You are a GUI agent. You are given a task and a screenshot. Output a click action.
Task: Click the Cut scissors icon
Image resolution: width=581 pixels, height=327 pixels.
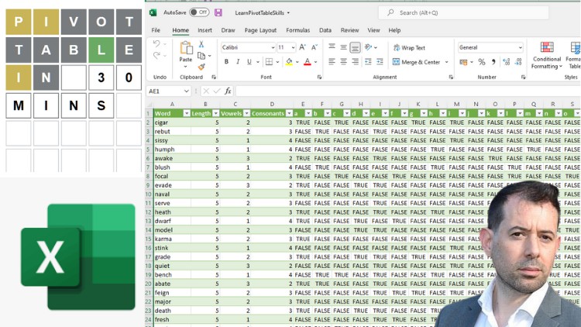(201, 44)
